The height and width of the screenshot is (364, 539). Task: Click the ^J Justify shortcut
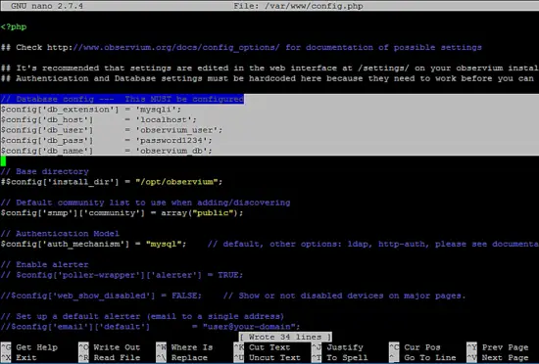click(x=337, y=347)
